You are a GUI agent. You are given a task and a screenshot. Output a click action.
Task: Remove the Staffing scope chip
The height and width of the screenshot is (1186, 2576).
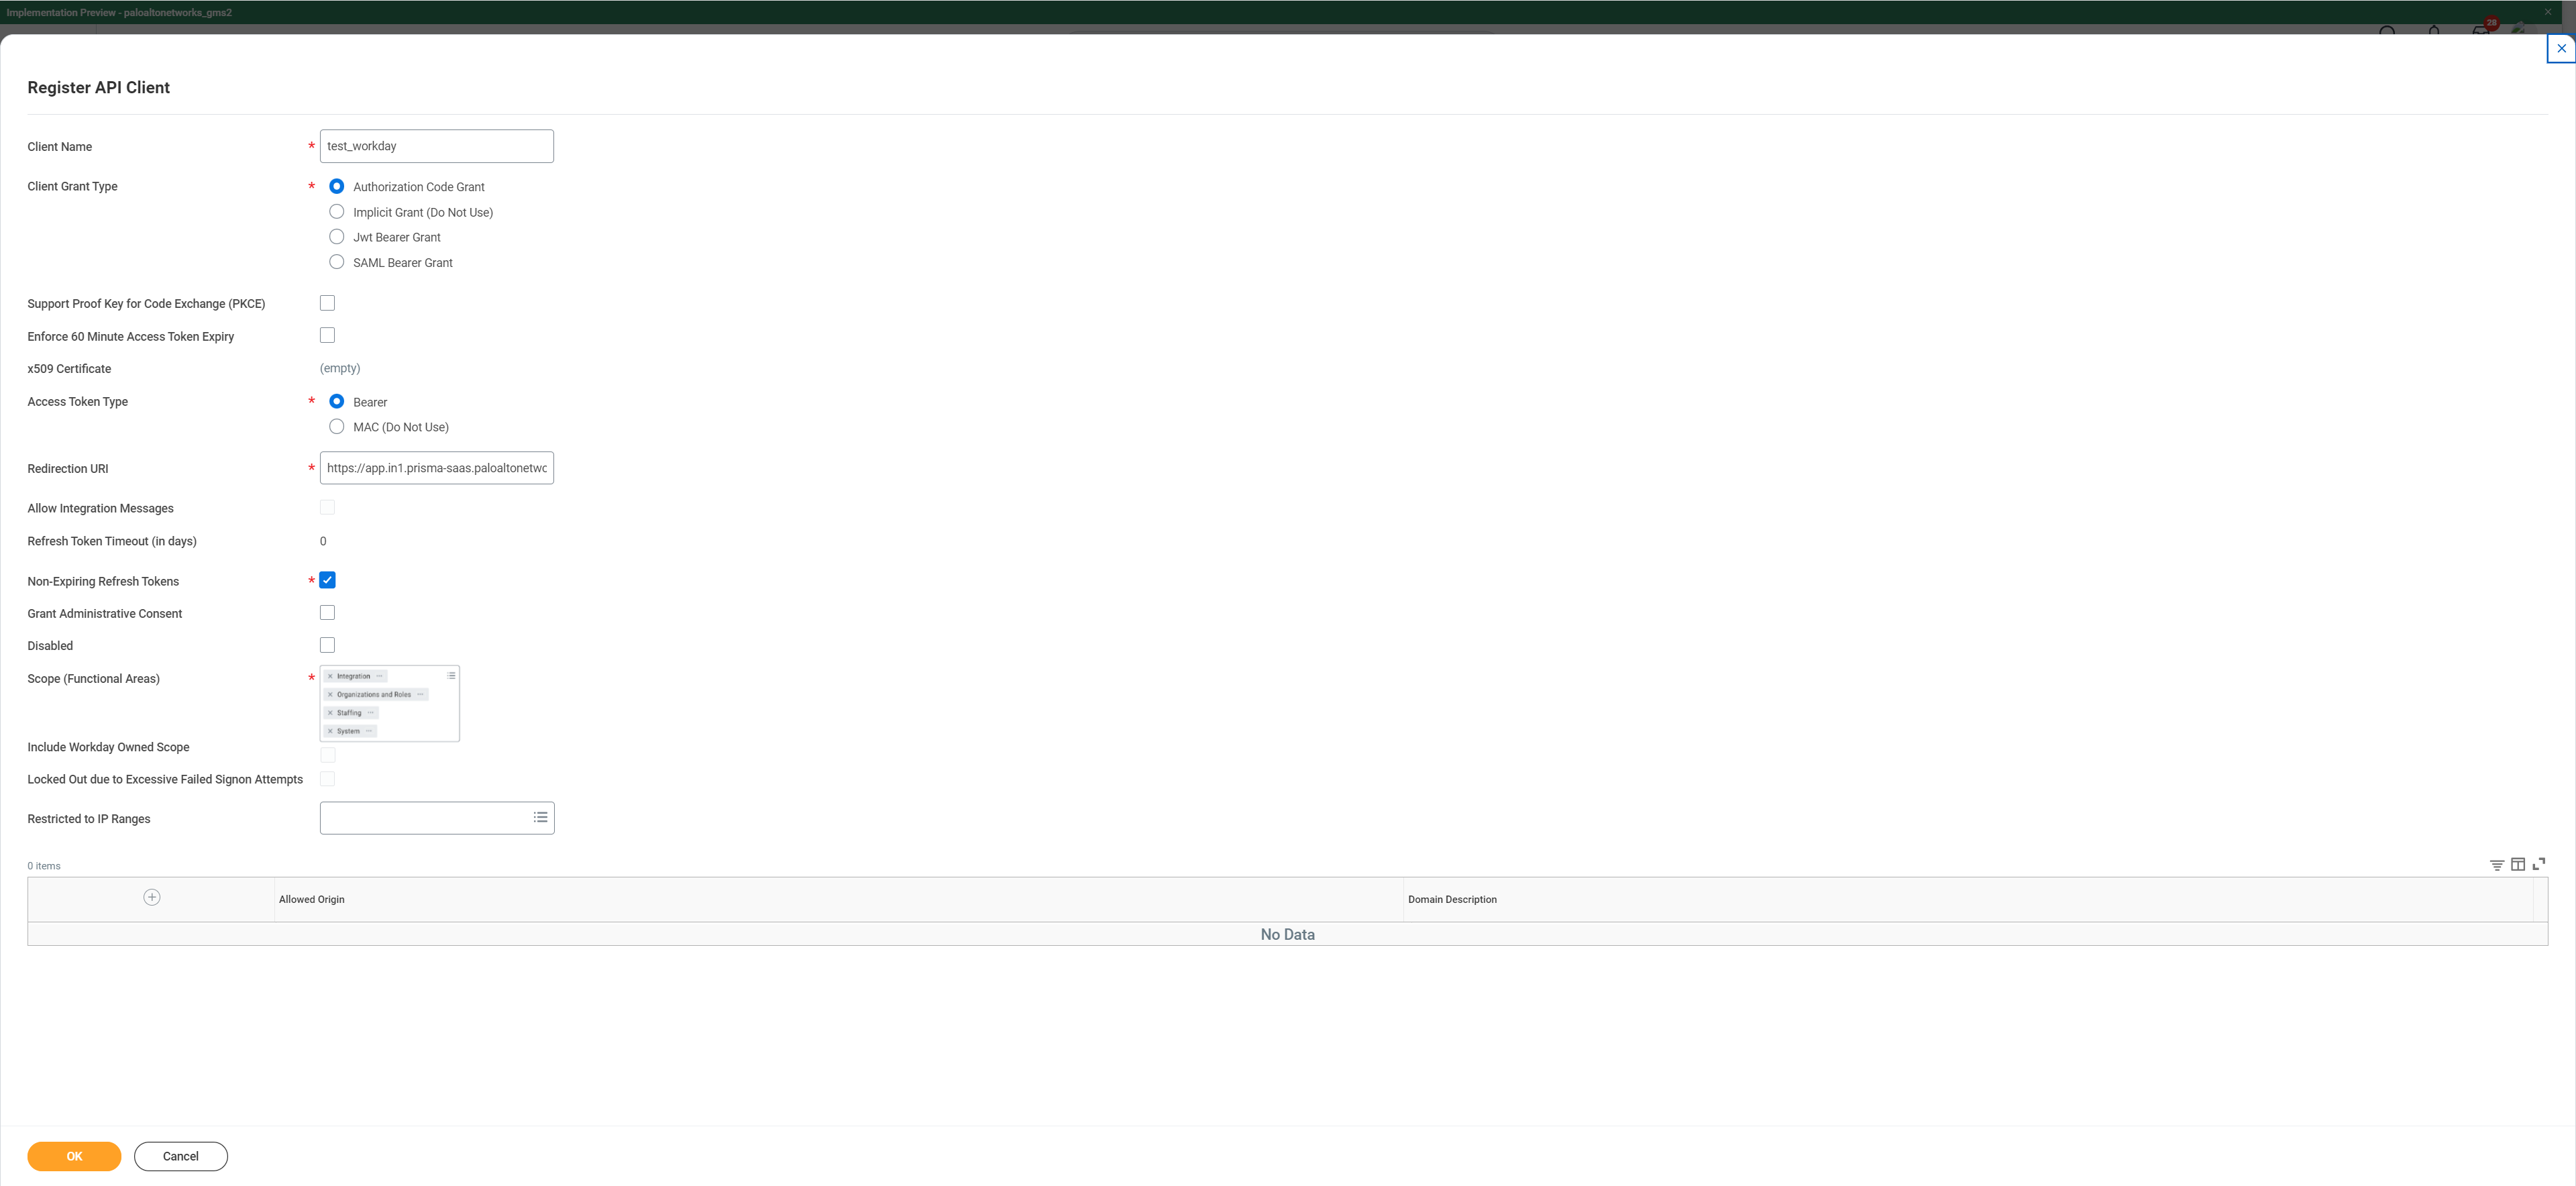(330, 713)
